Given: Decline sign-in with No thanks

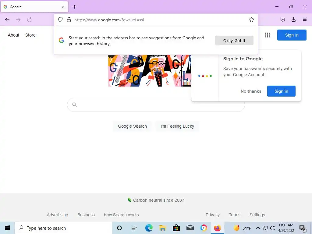Looking at the screenshot, I should click(x=251, y=91).
